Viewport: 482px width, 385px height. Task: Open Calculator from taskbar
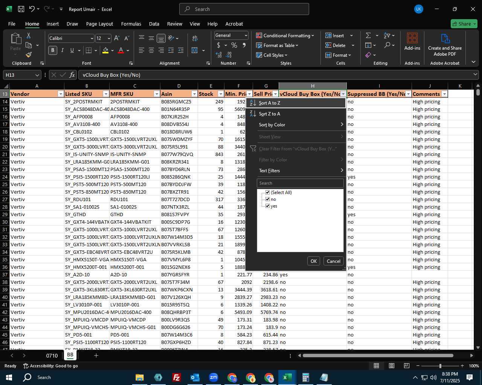click(306, 377)
